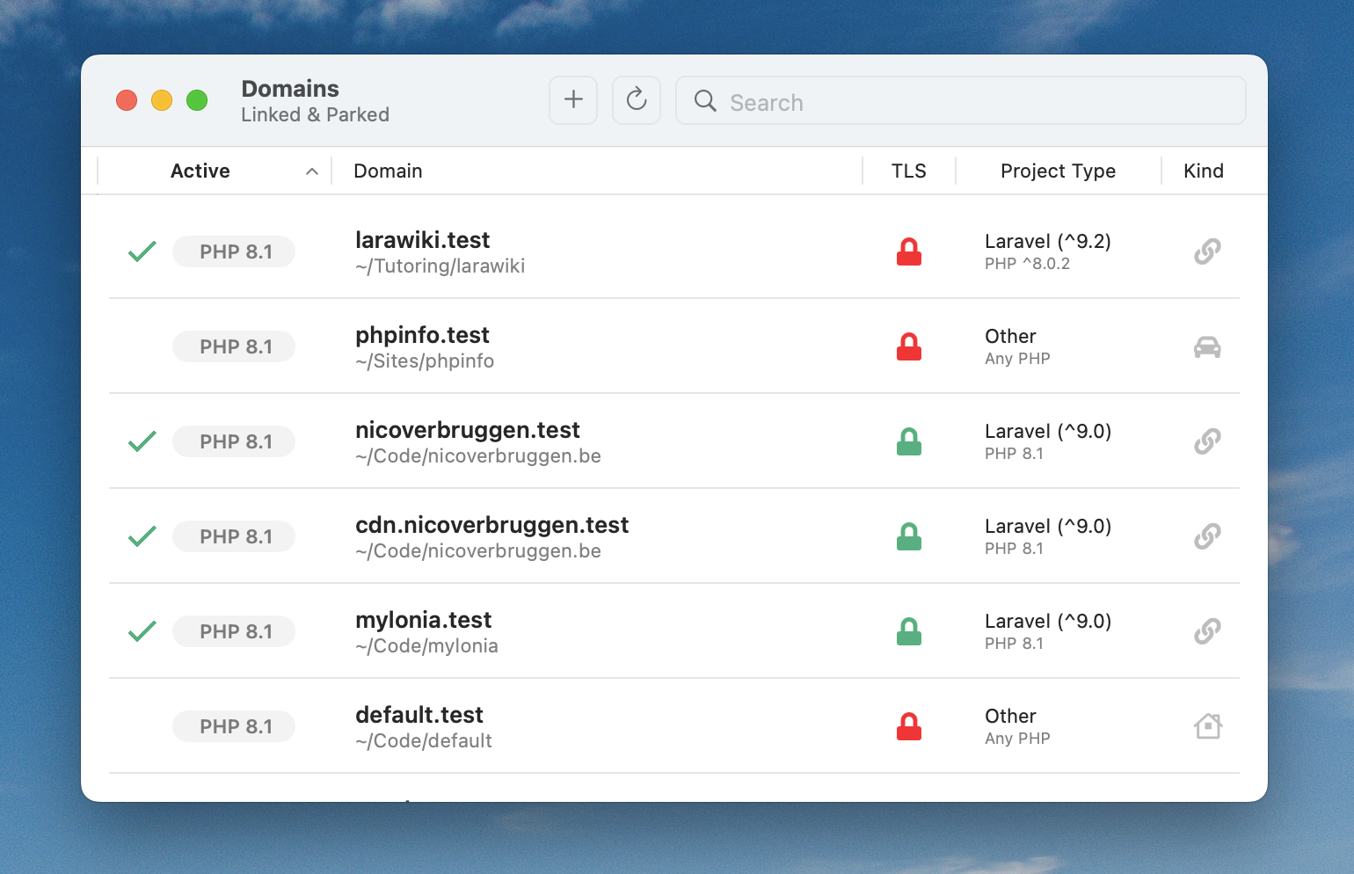Click the ~/Sites/phpinfo path
This screenshot has height=874, width=1354.
tap(425, 361)
